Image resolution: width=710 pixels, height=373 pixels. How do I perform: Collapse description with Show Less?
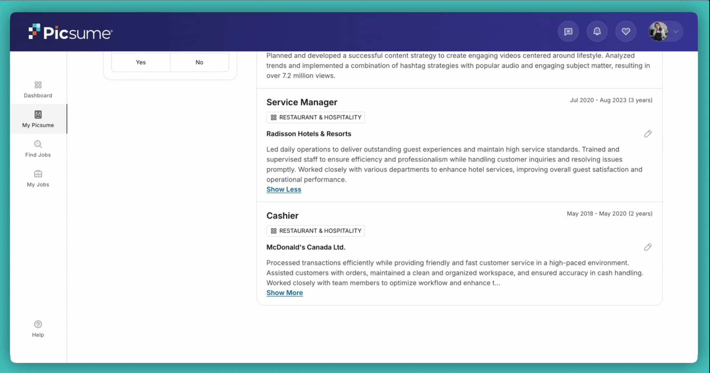284,189
